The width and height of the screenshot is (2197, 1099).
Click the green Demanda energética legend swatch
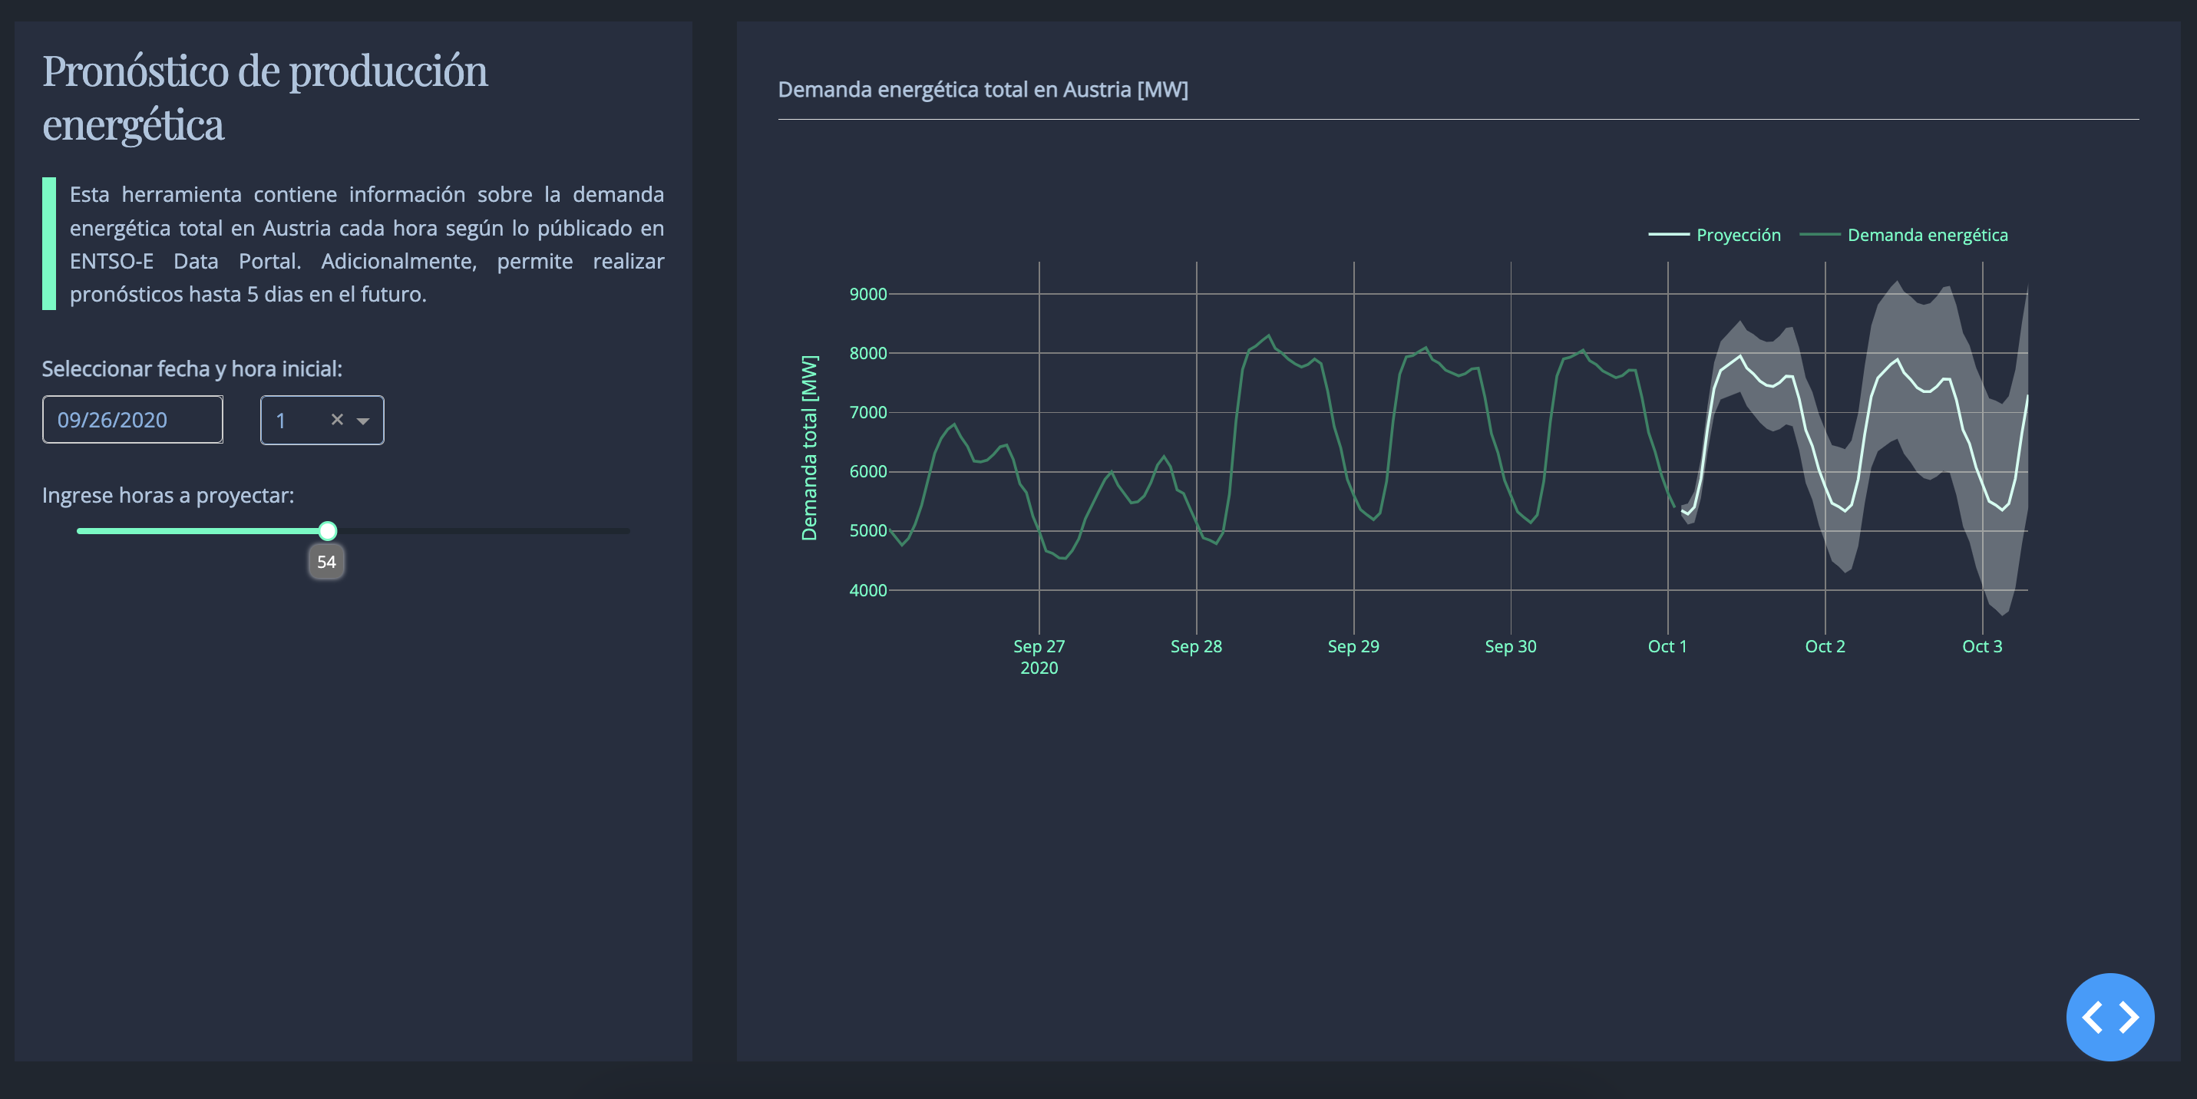click(1819, 235)
